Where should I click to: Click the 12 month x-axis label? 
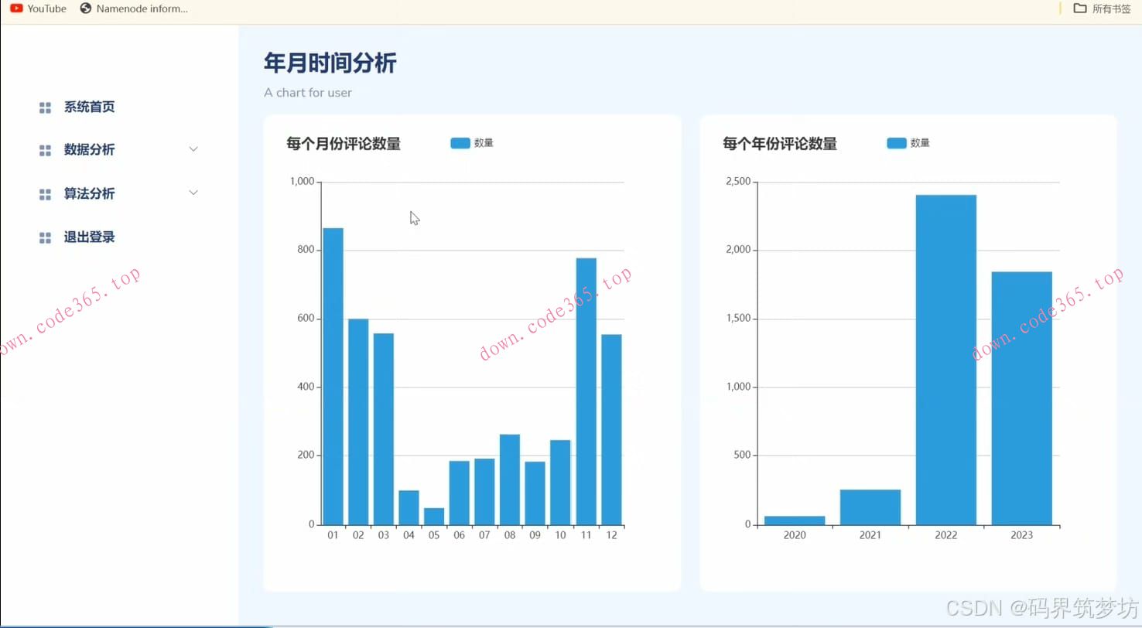pos(611,535)
